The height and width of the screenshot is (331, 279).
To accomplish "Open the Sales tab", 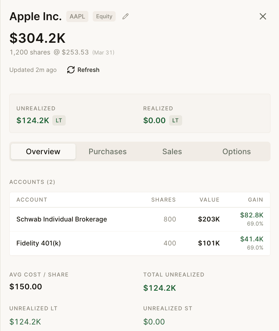I will click(172, 151).
